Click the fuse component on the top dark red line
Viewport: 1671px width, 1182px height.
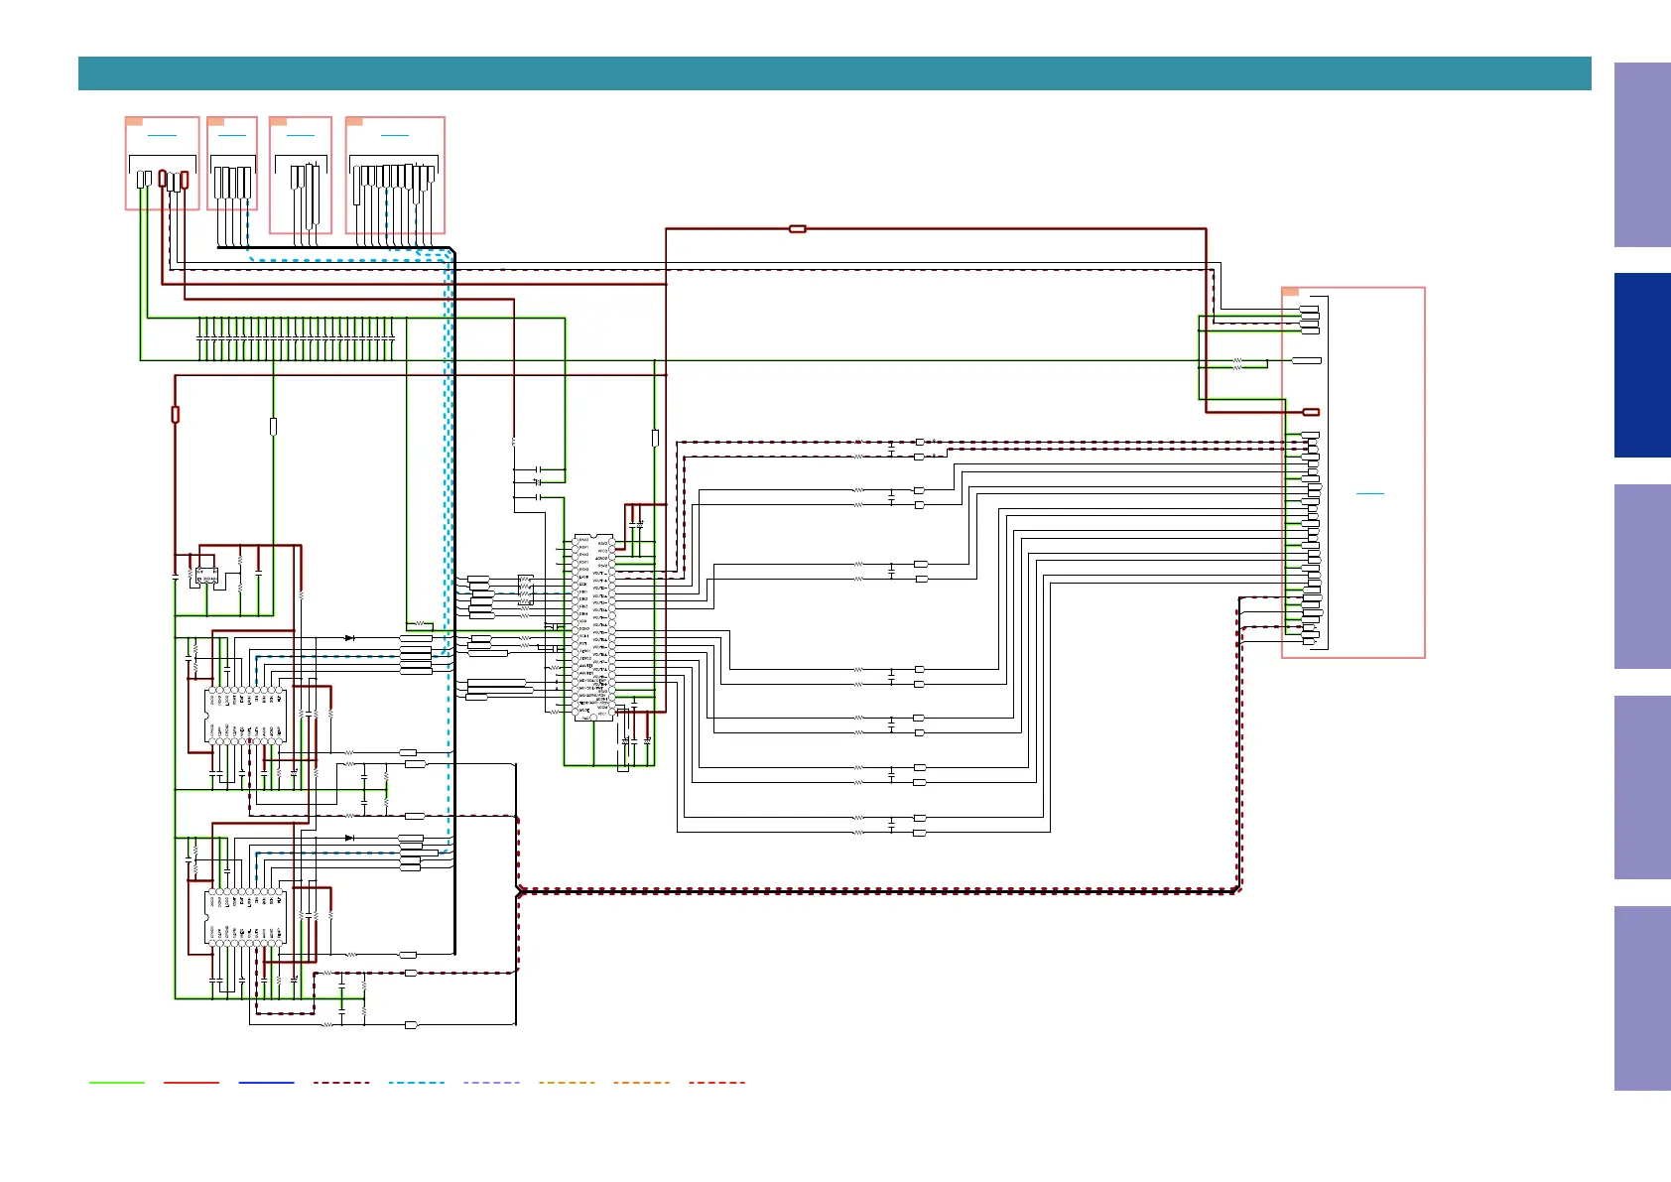[x=797, y=229]
